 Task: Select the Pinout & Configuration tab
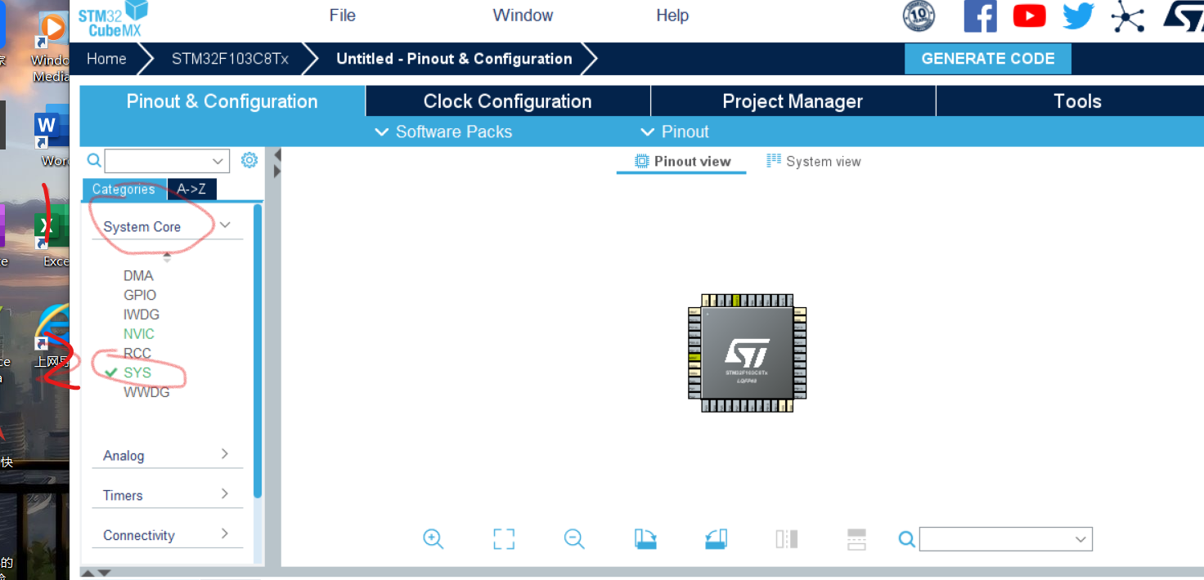tap(222, 101)
